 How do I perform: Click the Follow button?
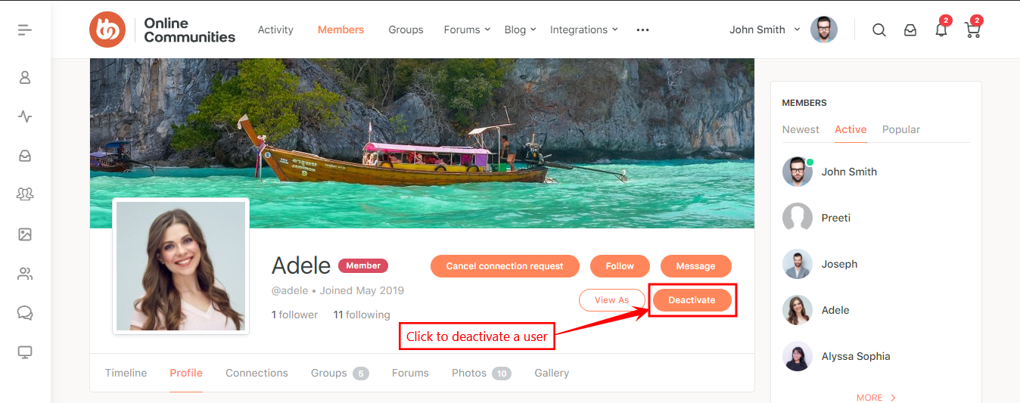tap(620, 266)
